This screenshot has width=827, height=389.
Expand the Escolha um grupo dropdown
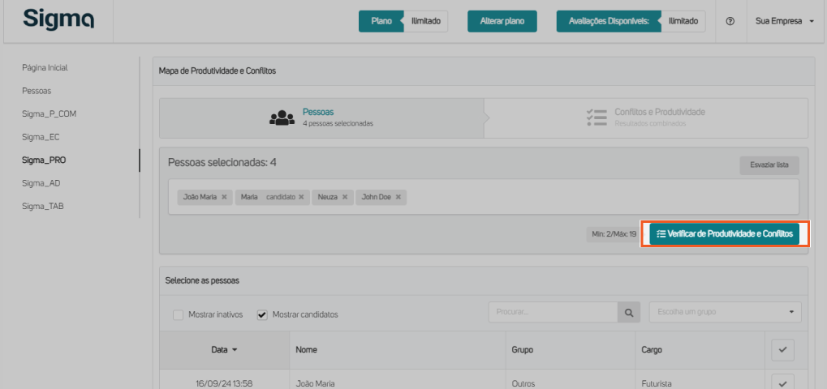(x=725, y=312)
